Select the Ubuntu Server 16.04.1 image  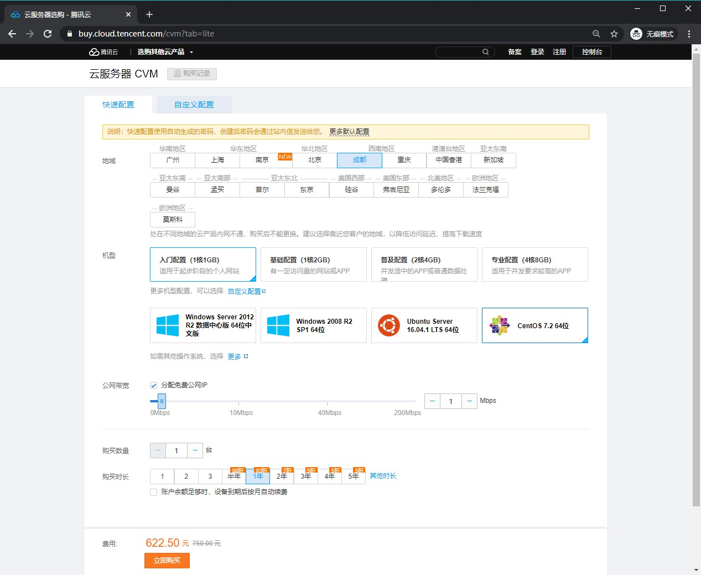[x=424, y=325]
